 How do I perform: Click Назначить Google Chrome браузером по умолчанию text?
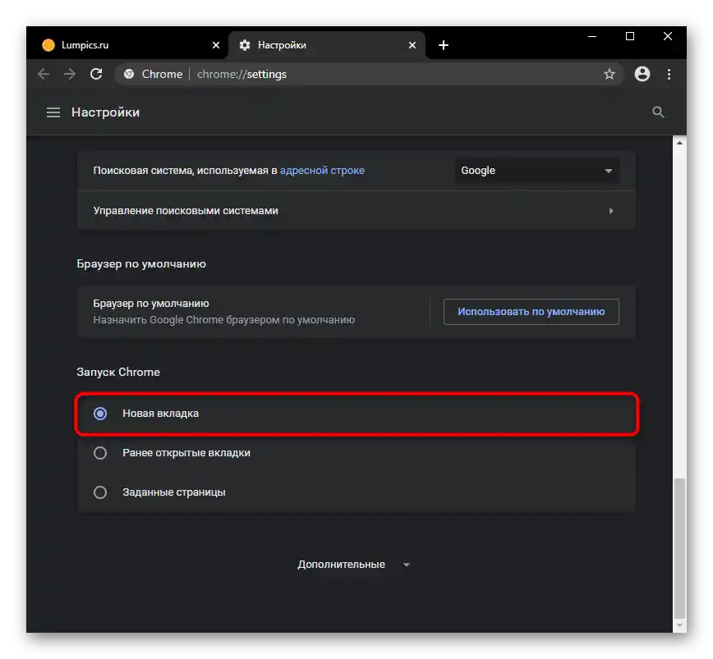pos(223,320)
